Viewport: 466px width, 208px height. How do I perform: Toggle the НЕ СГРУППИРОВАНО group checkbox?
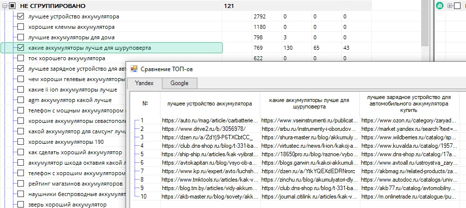point(12,5)
